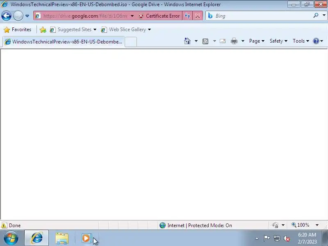Expand the Feeds dropdown arrow
The height and width of the screenshot is (246, 328).
214,41
